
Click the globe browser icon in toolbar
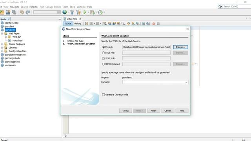[x=65, y=12]
